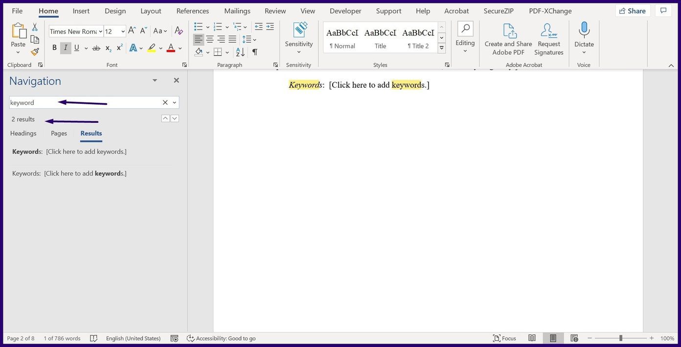Clear all formatting with the eraser A icon
Viewport: 681px width, 347px height.
click(179, 31)
